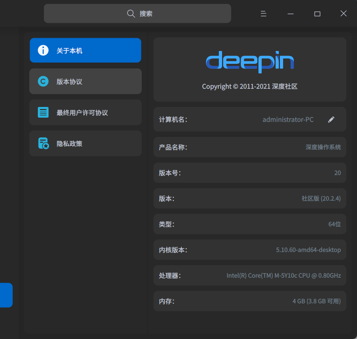357x339 pixels.
Task: Open the main menu hamburger icon
Action: pyautogui.click(x=263, y=14)
